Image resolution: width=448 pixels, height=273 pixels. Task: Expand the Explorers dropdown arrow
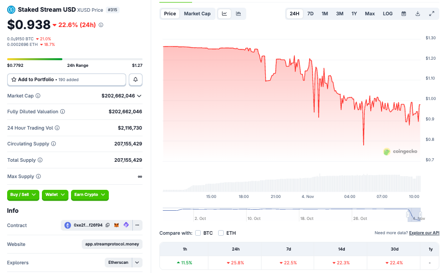[x=137, y=263]
